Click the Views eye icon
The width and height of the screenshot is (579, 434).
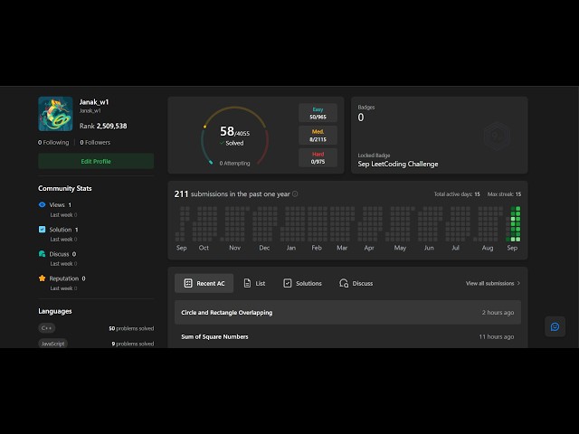(43, 204)
